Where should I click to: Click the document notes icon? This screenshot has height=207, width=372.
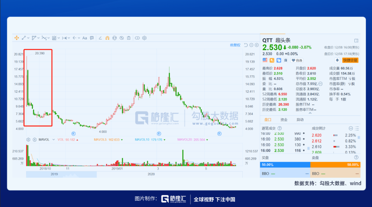[x=286, y=60]
